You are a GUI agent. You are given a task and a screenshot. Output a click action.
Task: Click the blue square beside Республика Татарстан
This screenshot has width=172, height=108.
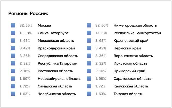(x=13, y=64)
